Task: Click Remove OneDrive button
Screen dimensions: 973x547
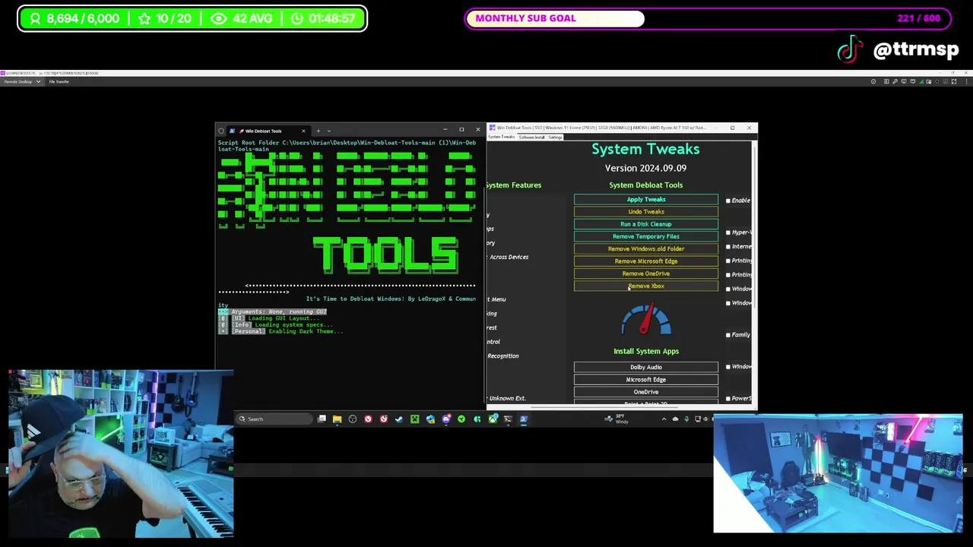Action: pos(646,273)
